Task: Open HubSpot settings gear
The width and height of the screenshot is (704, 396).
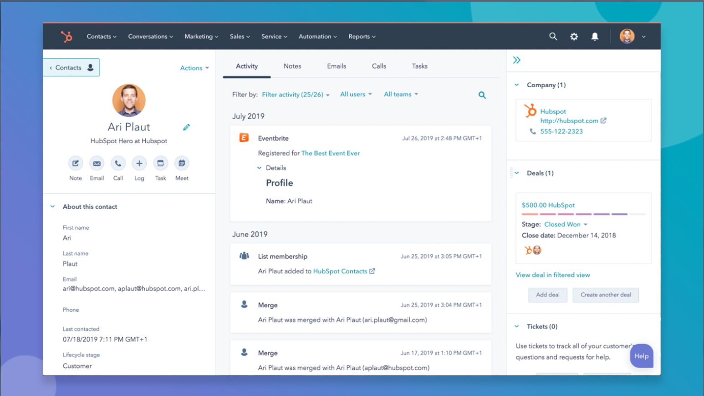Action: 574,36
